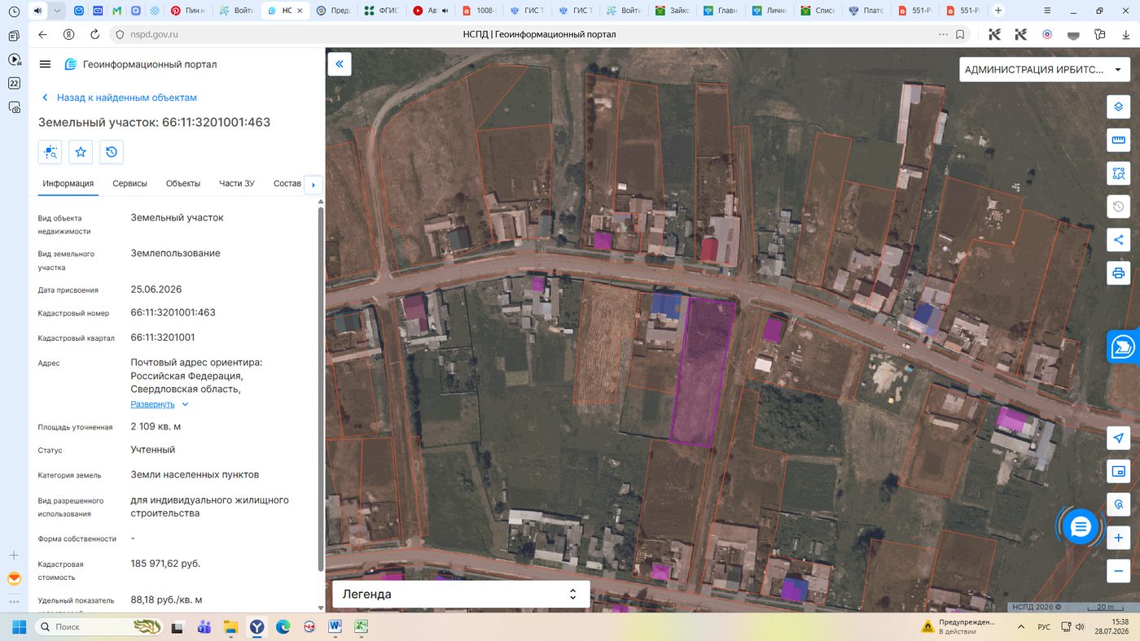This screenshot has height=641, width=1140.
Task: Zoom out the map
Action: click(1119, 570)
